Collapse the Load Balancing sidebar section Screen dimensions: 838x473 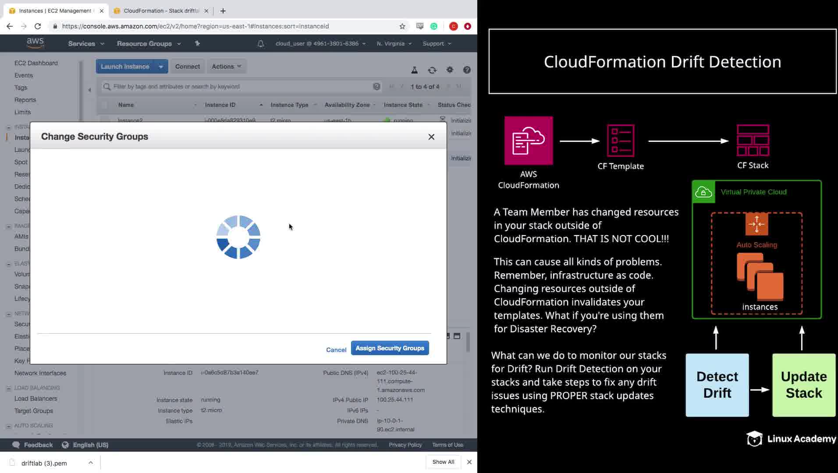coord(8,388)
